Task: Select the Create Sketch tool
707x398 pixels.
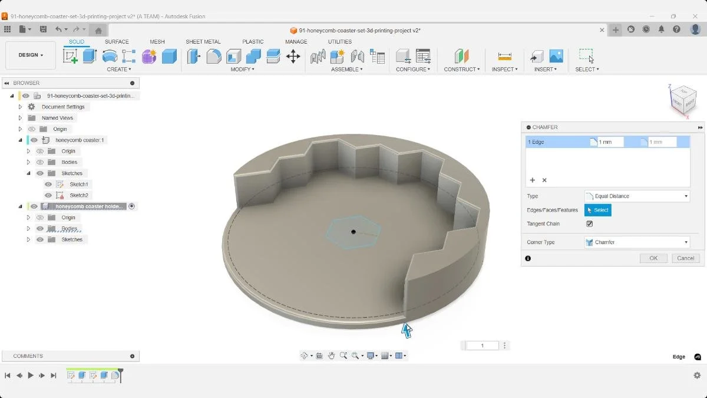Action: 71,56
